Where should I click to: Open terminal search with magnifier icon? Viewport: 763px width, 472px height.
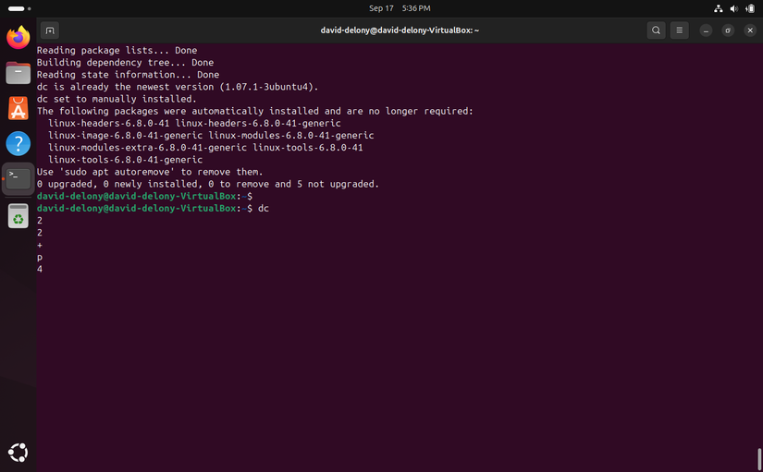coord(656,30)
